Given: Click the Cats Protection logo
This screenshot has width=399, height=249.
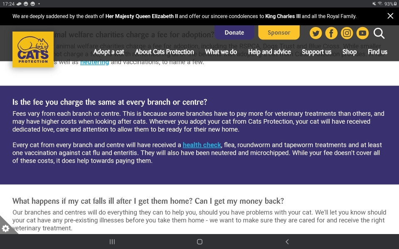Looking at the screenshot, I should tap(33, 49).
